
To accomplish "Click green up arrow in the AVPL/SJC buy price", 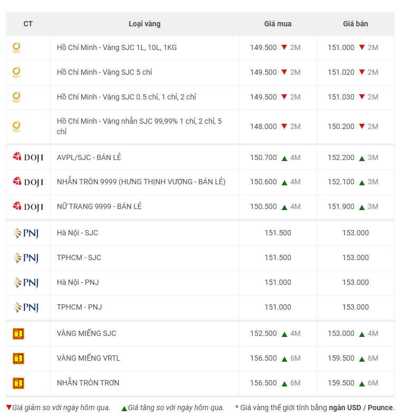I will pos(284,158).
